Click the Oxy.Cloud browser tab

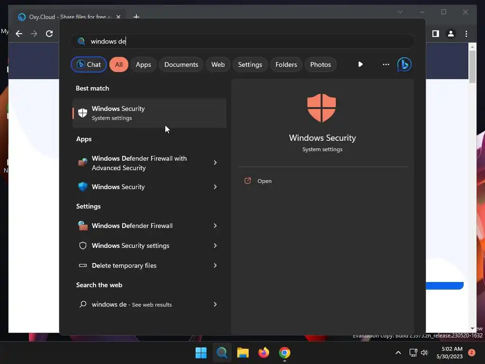69,17
